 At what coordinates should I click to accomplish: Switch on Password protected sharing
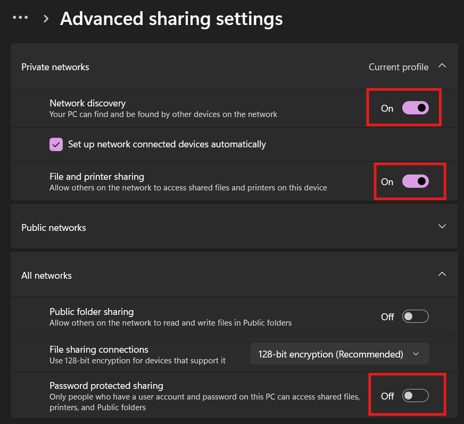pos(415,396)
